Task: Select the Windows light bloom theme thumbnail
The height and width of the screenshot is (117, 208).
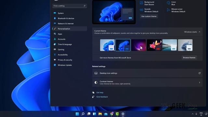Action: pos(107,45)
